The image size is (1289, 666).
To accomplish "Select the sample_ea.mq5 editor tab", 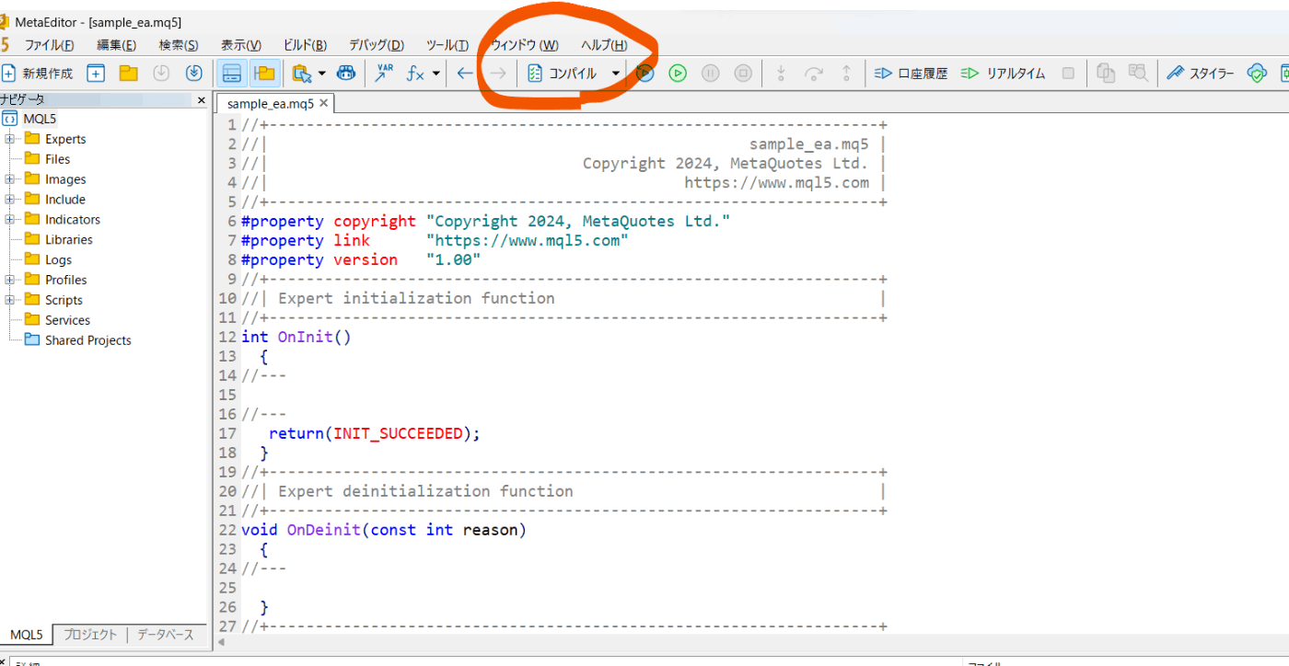I will pos(271,103).
